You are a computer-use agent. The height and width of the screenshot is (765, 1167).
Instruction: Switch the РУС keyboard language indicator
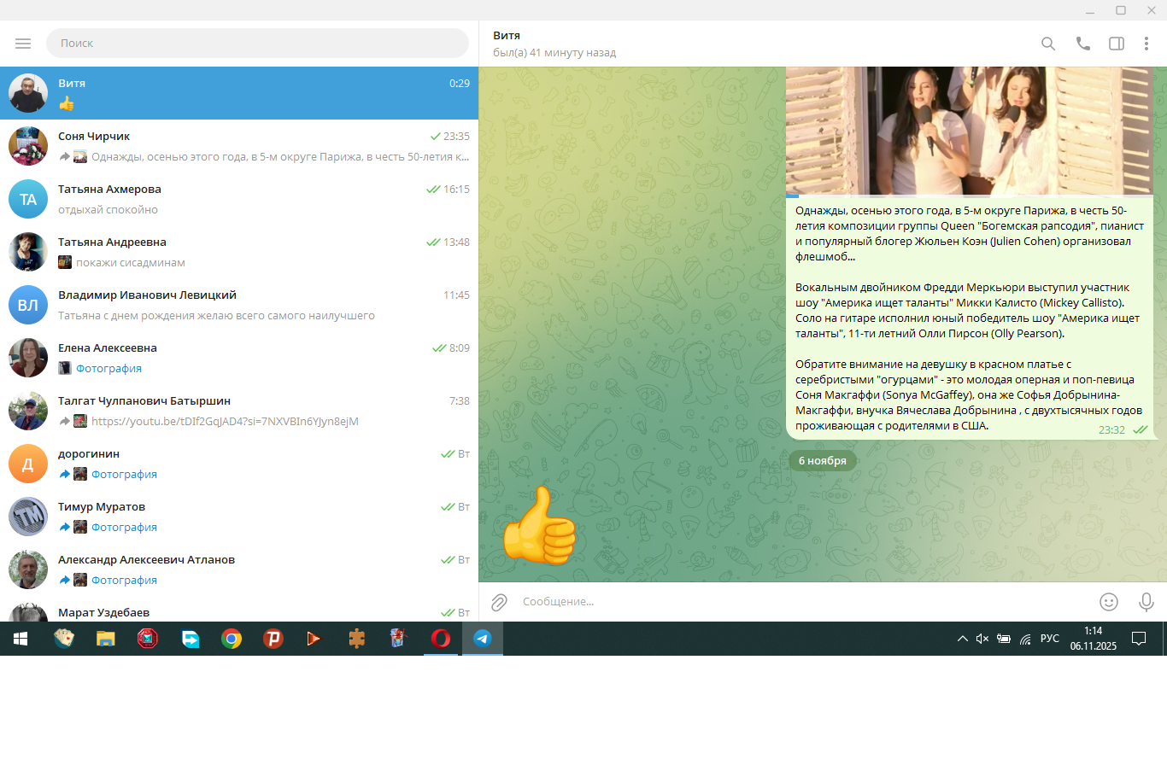pyautogui.click(x=1050, y=639)
